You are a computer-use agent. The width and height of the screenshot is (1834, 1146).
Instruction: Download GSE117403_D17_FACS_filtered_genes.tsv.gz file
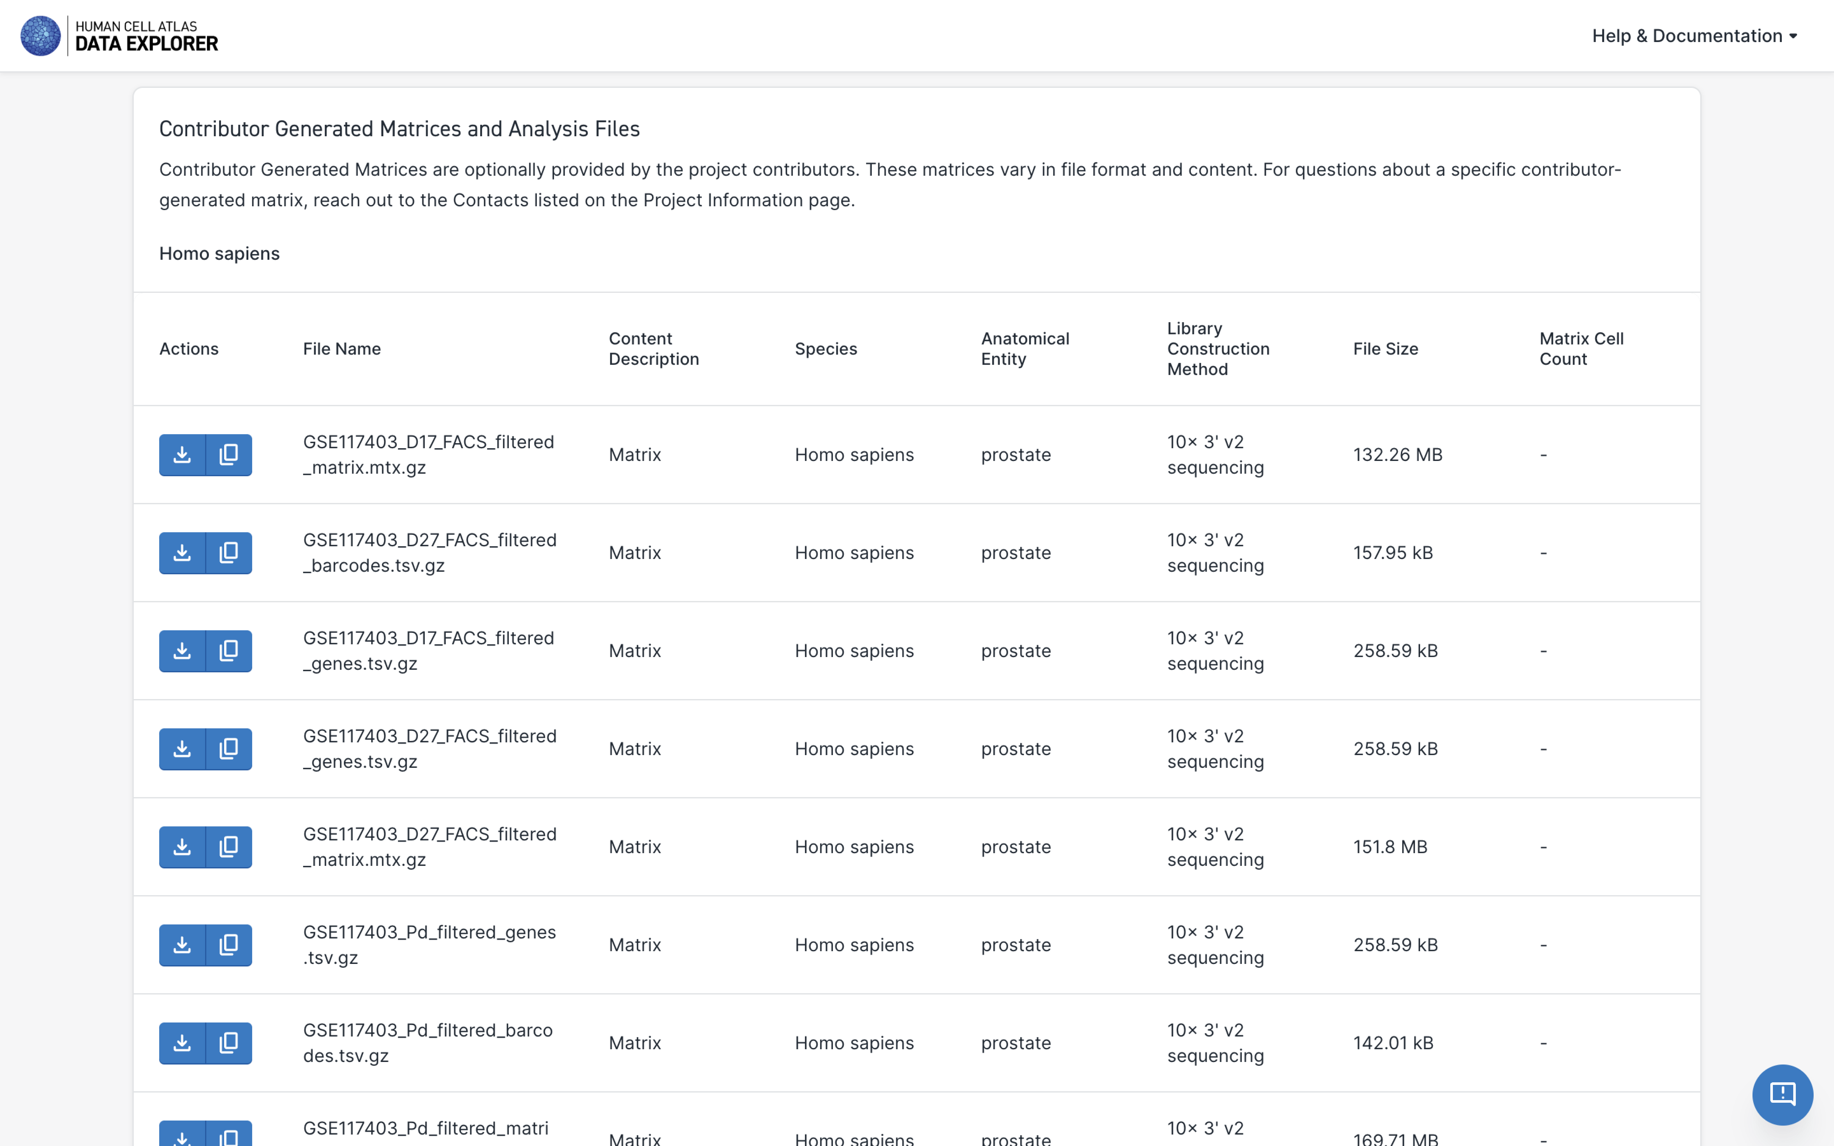tap(182, 651)
